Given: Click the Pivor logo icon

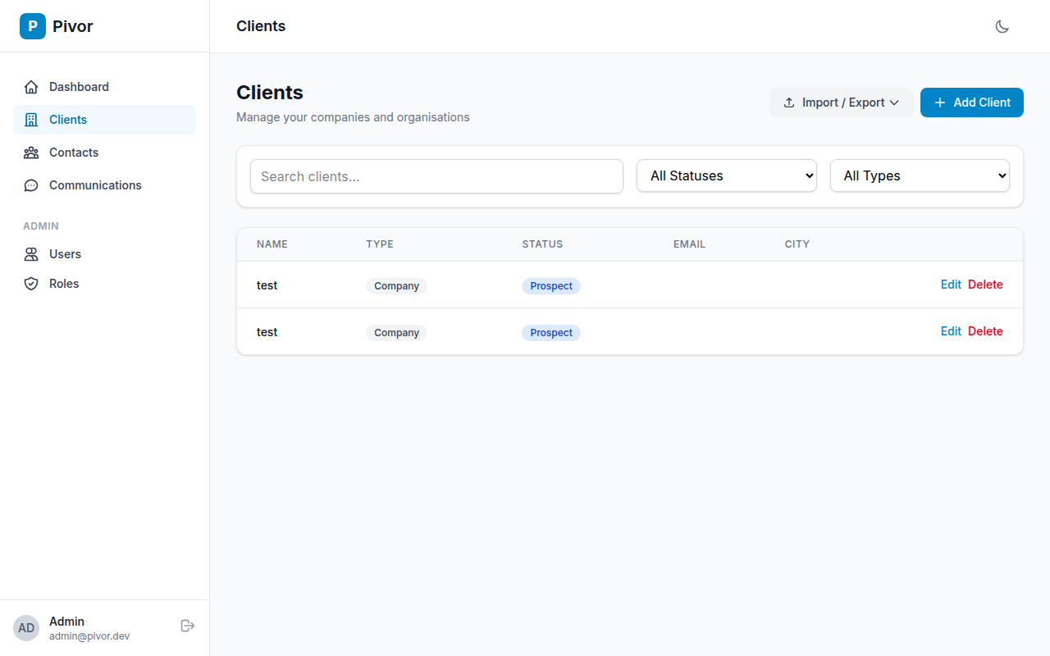Looking at the screenshot, I should (32, 25).
